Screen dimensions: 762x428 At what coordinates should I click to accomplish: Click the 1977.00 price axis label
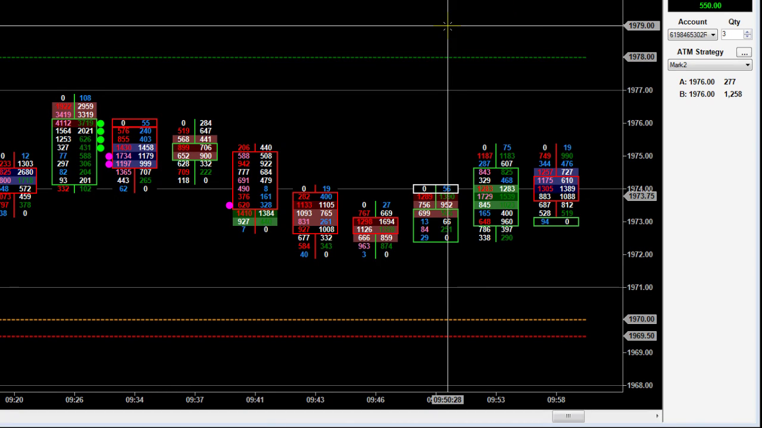pyautogui.click(x=641, y=90)
